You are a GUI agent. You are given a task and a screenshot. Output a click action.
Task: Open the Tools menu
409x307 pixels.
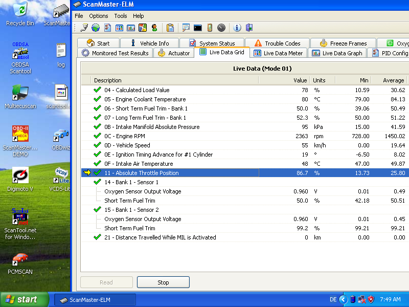[x=121, y=16]
